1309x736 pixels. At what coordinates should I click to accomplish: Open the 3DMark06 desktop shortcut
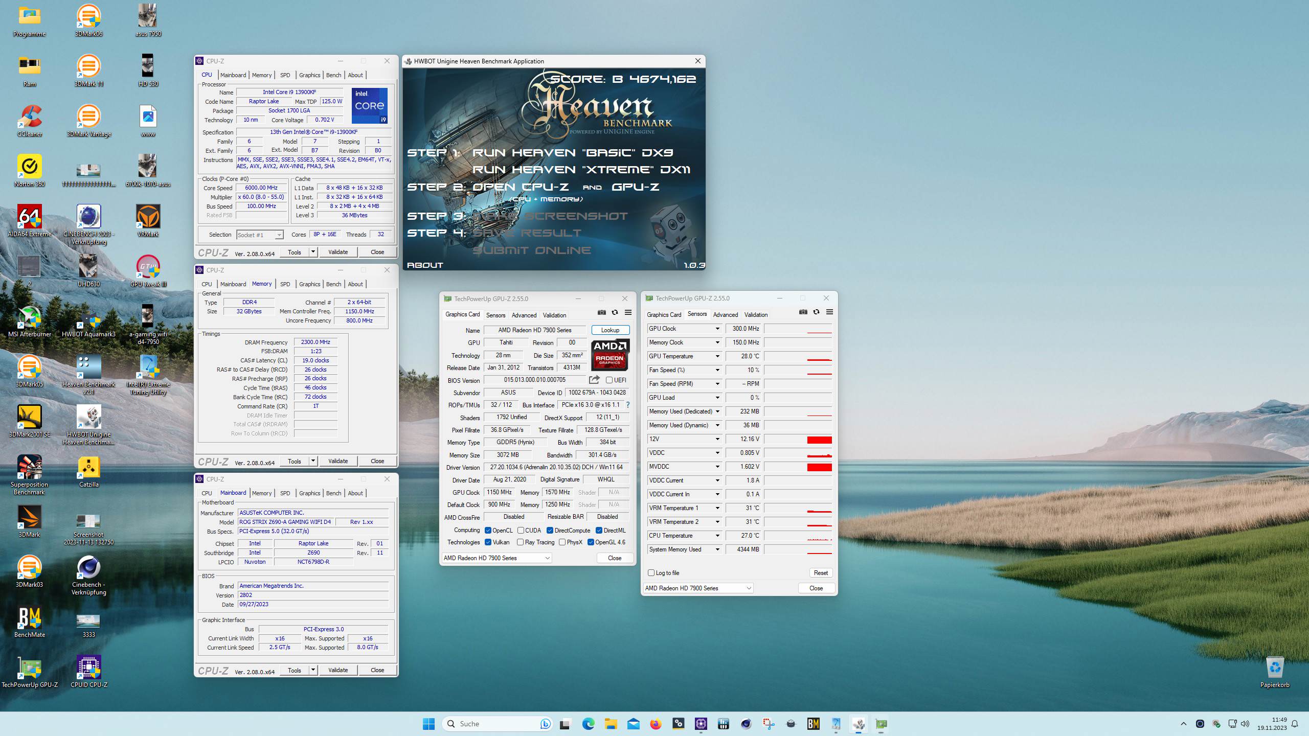(x=88, y=20)
